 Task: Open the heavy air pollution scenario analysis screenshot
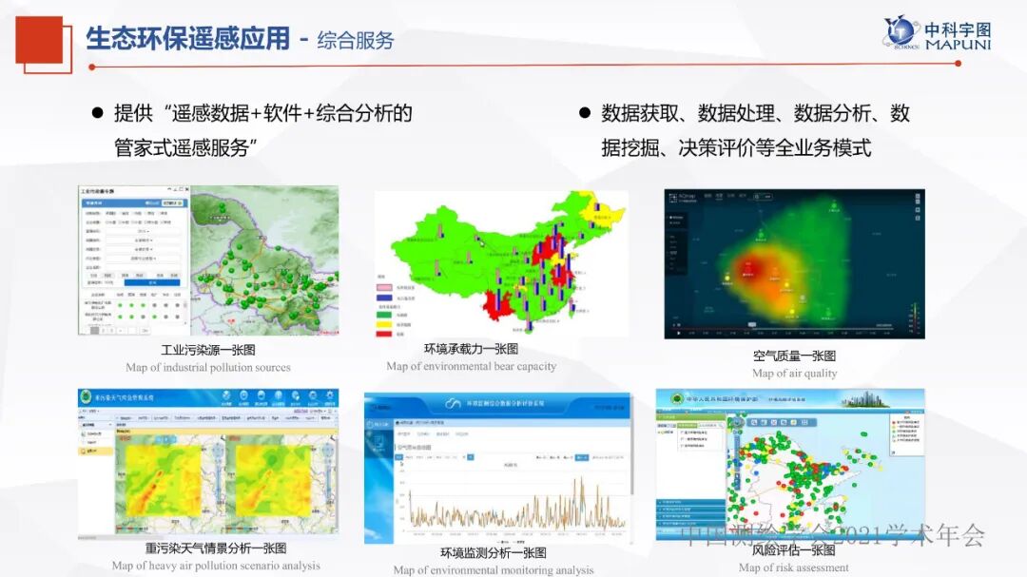(208, 462)
